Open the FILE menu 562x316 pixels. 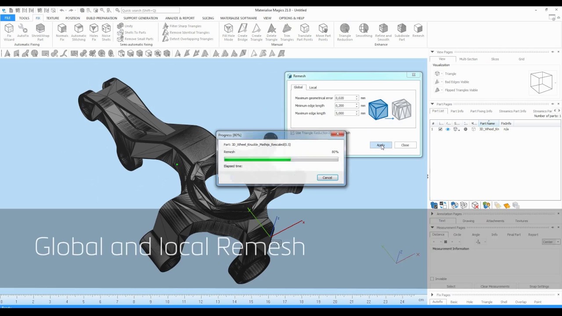point(7,18)
